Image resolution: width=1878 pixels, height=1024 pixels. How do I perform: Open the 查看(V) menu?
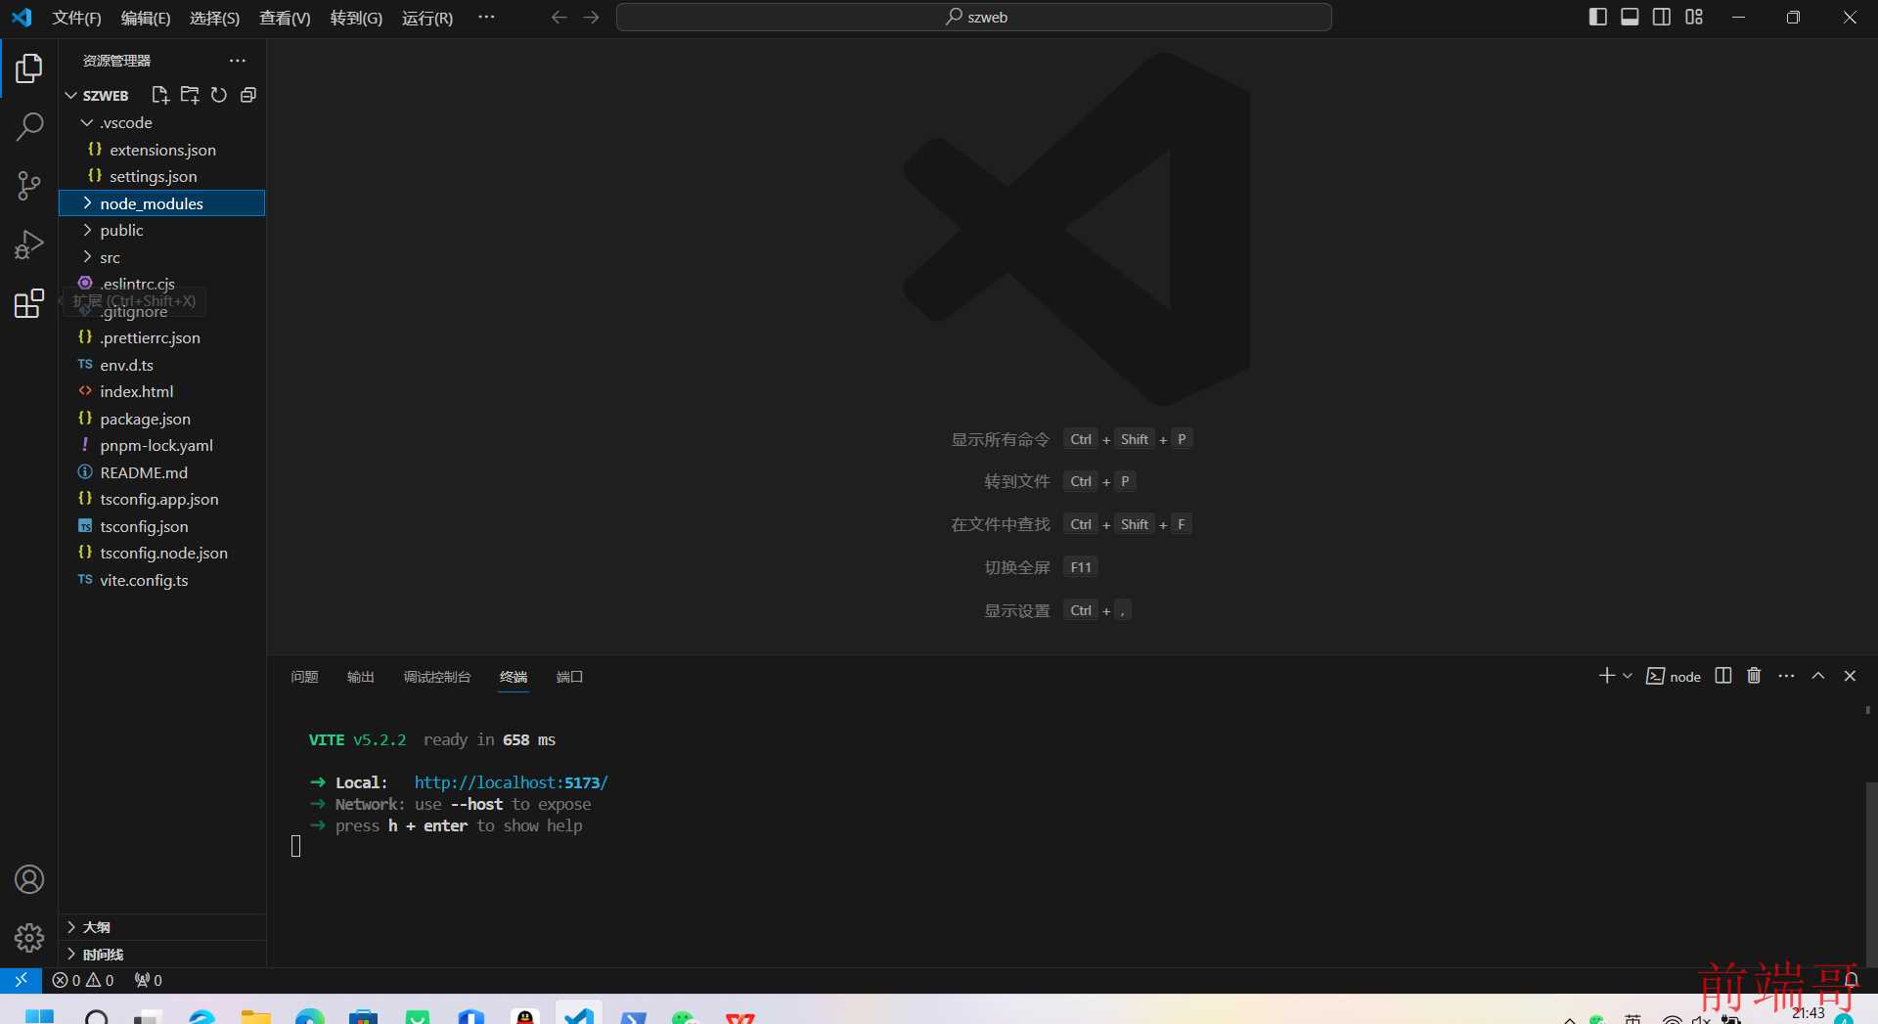click(x=285, y=18)
